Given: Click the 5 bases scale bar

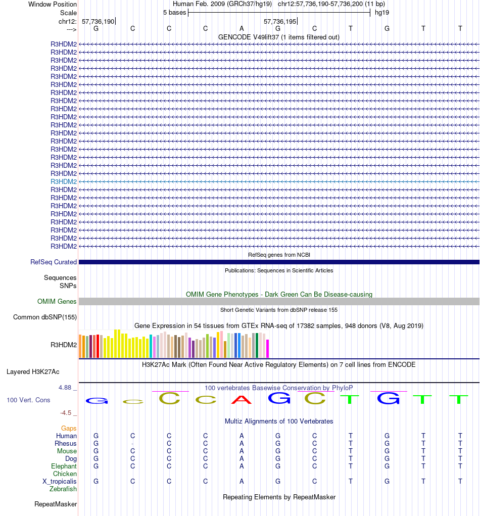Looking at the screenshot, I should (x=279, y=13).
